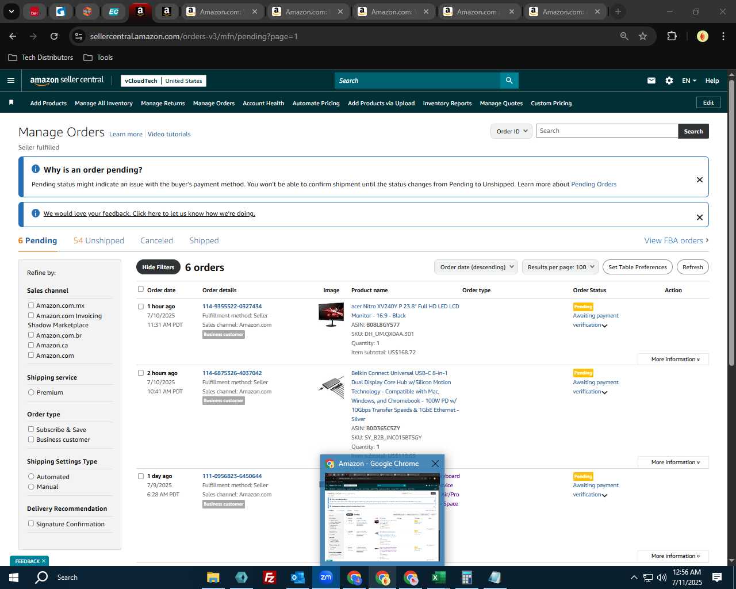
Task: Click the Amazon Seller Central logo
Action: tap(67, 81)
